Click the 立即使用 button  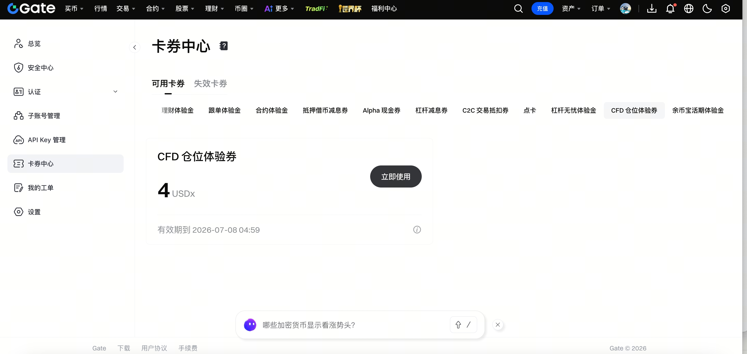coord(396,176)
